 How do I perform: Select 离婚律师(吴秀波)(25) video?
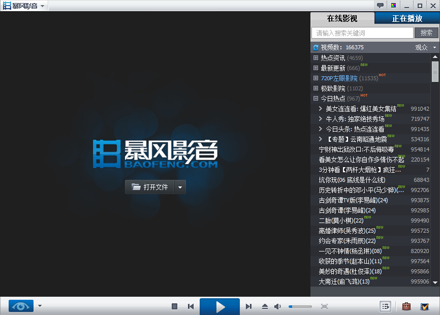click(x=347, y=231)
